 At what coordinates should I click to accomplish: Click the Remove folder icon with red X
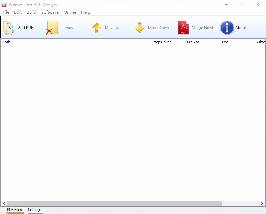(x=53, y=28)
